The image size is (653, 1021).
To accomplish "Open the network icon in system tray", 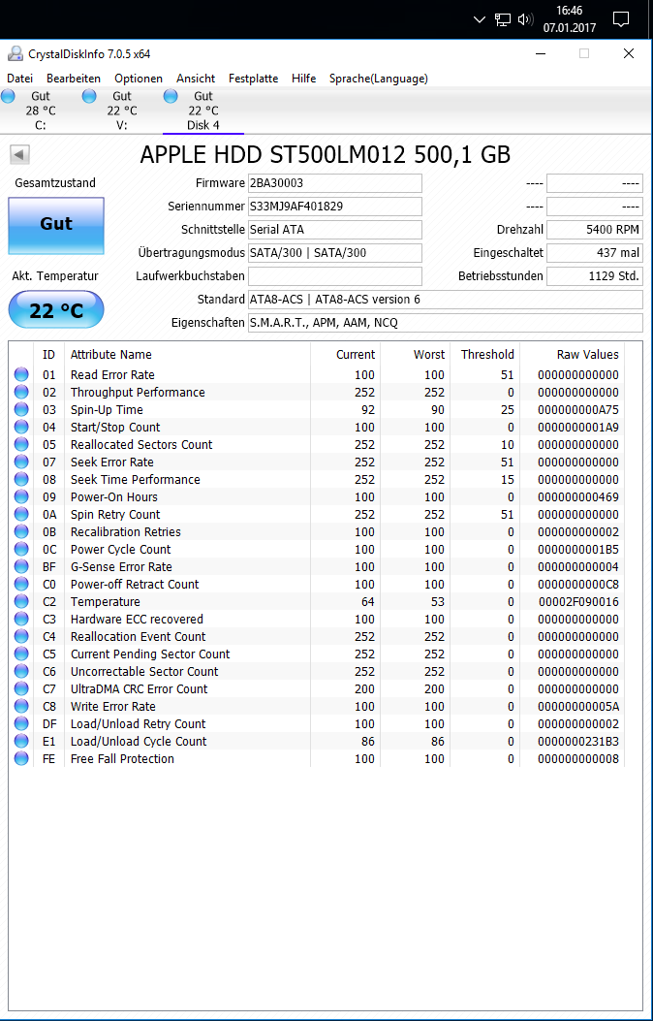I will click(502, 19).
